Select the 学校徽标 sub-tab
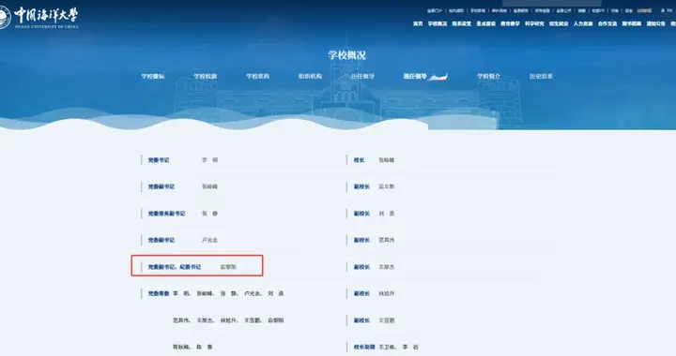Viewport: 676px width, 356px height. pos(153,76)
